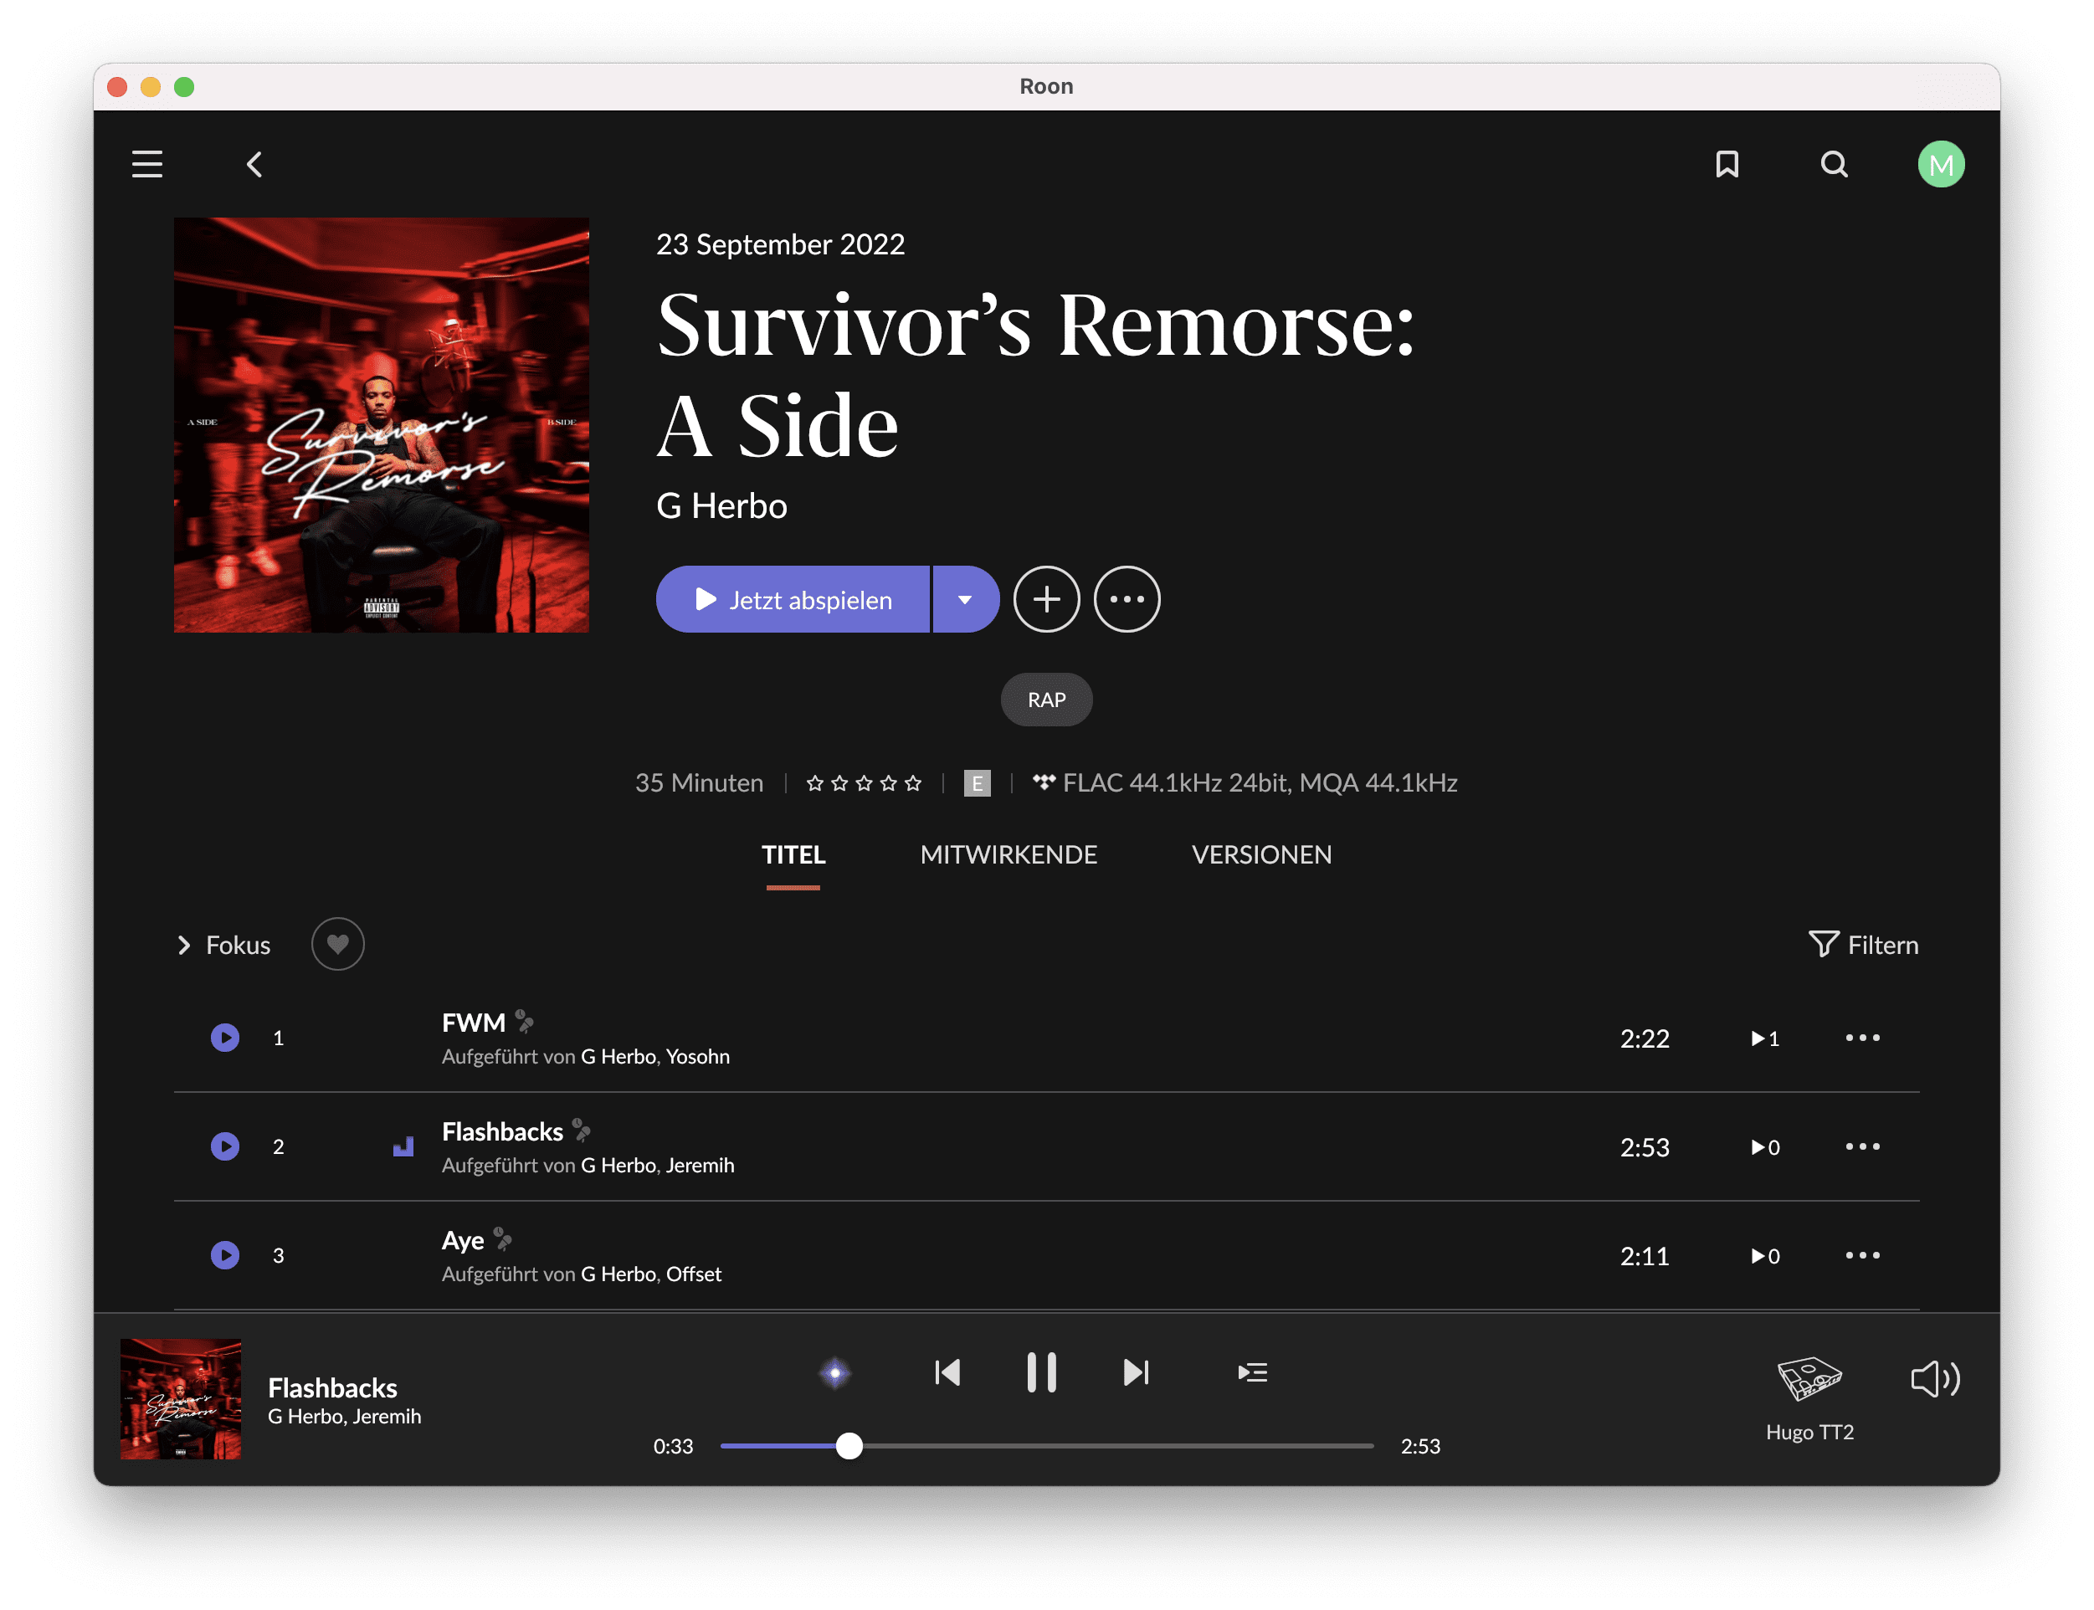Switch to the MITWIRKENDE tab
The image size is (2094, 1610).
point(1009,854)
